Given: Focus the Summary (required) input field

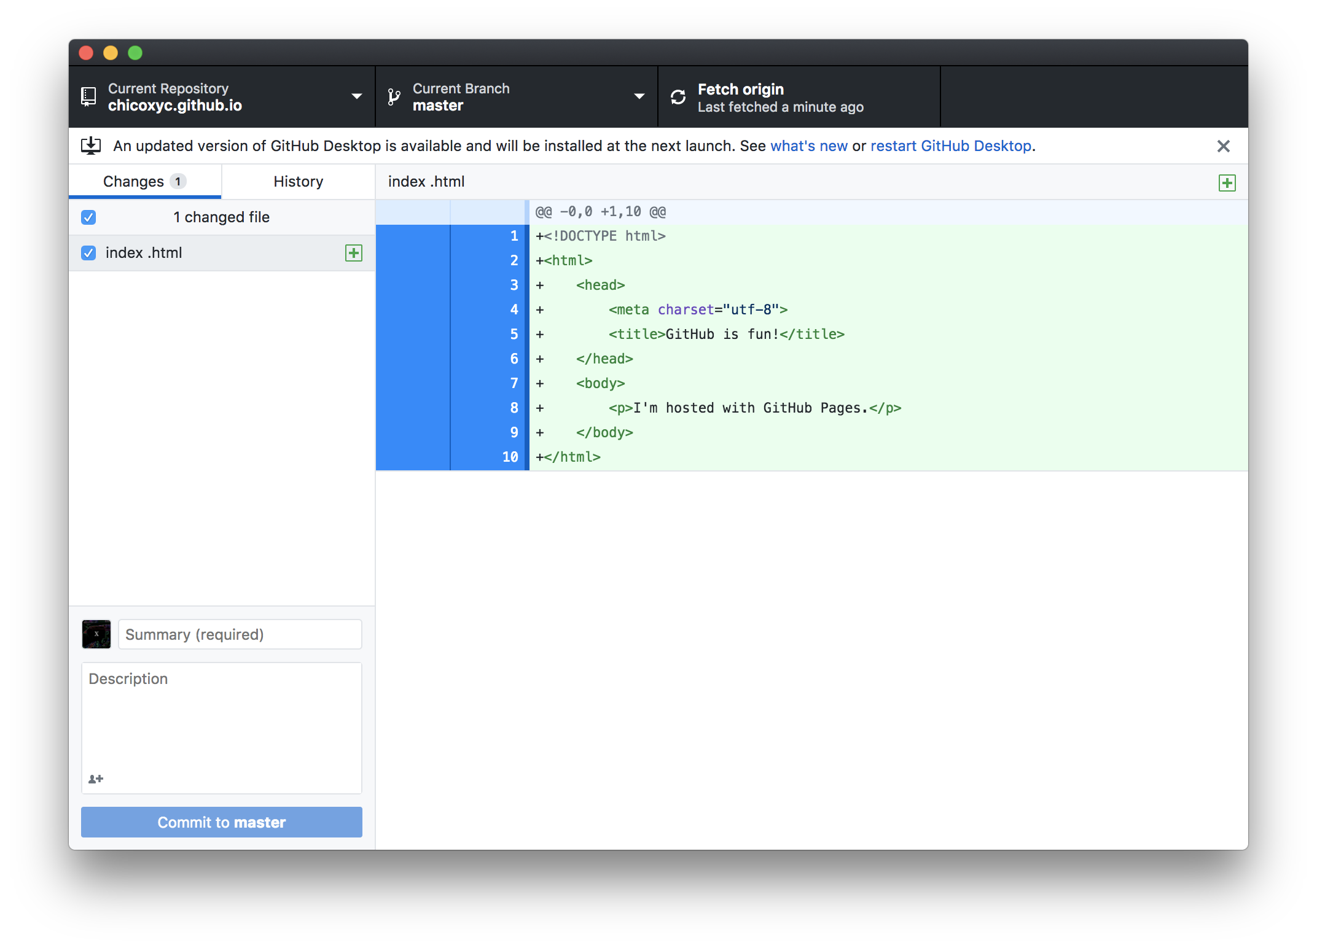Looking at the screenshot, I should pyautogui.click(x=240, y=634).
